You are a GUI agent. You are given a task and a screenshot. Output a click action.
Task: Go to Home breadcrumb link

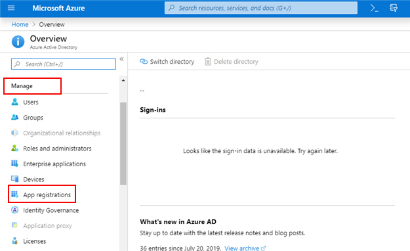20,24
